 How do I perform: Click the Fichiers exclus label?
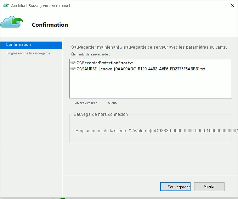(85, 103)
